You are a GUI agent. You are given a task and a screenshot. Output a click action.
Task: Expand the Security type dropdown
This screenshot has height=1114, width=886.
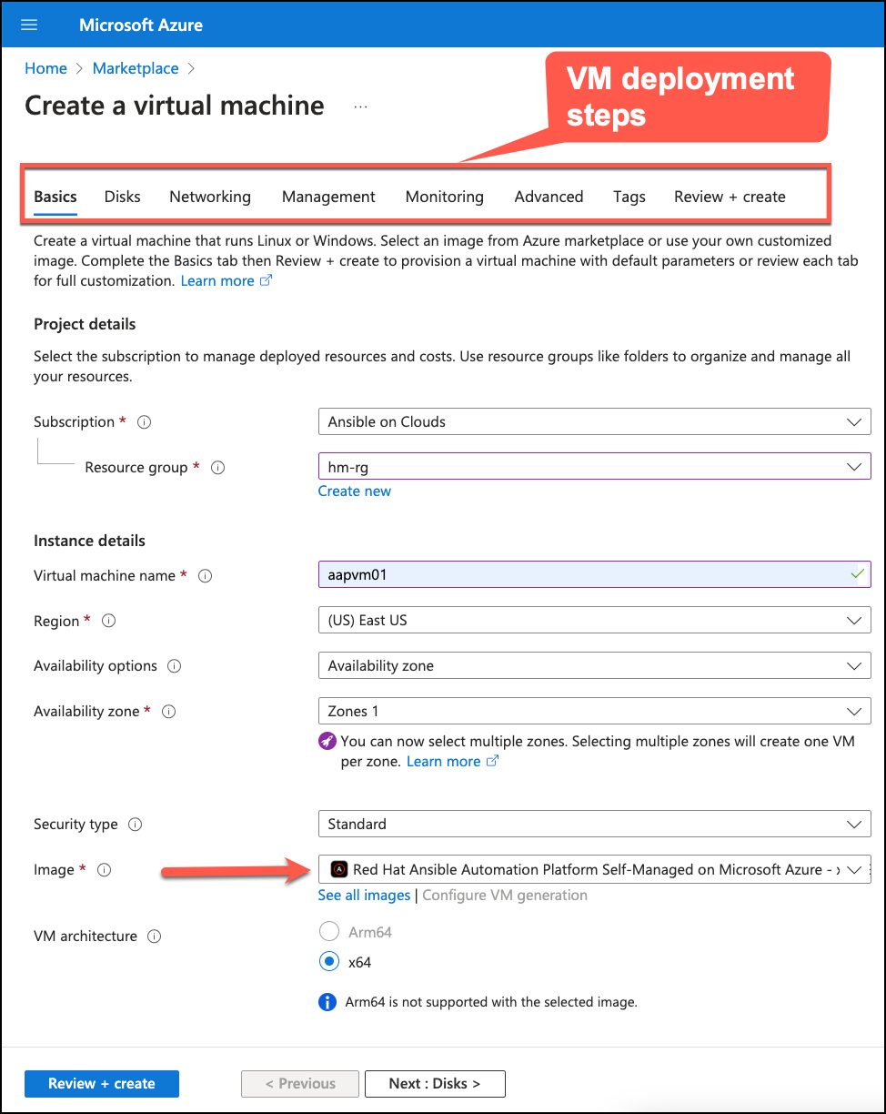(594, 825)
